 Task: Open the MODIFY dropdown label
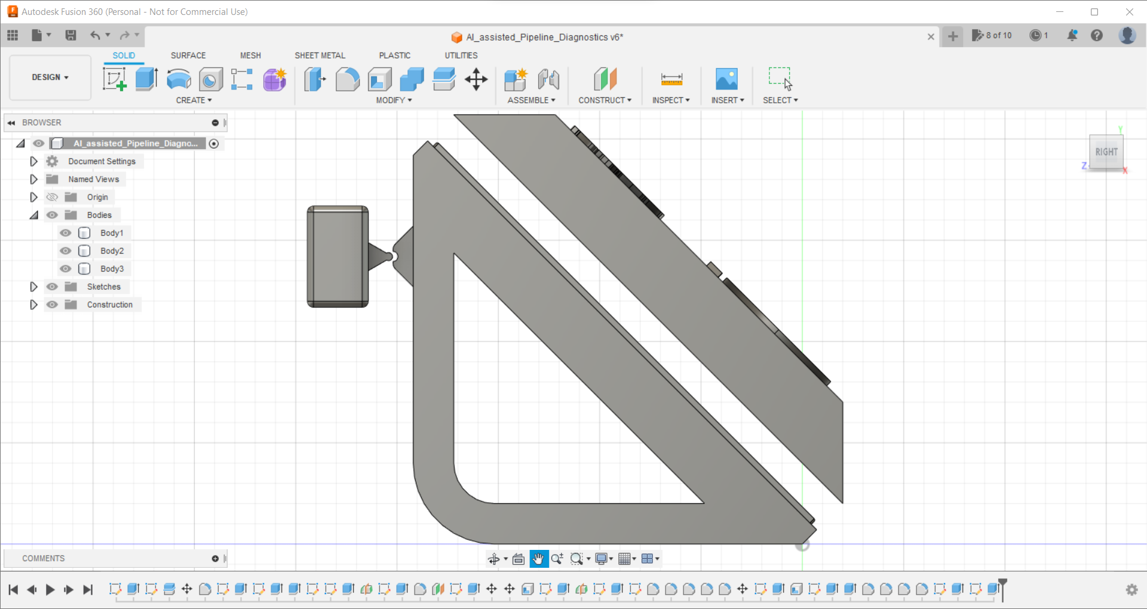(394, 100)
